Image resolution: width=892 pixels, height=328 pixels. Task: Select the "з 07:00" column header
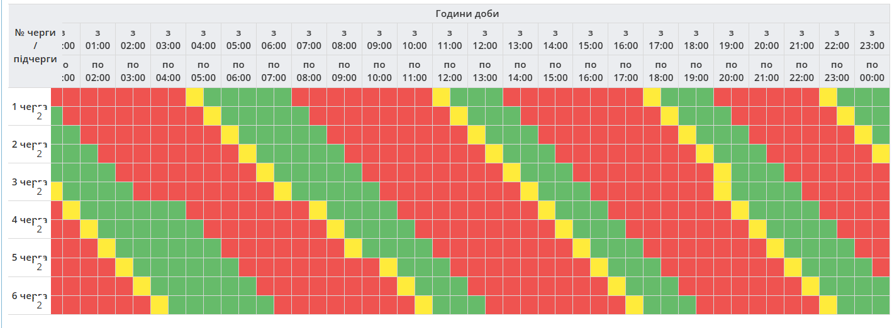click(x=309, y=39)
